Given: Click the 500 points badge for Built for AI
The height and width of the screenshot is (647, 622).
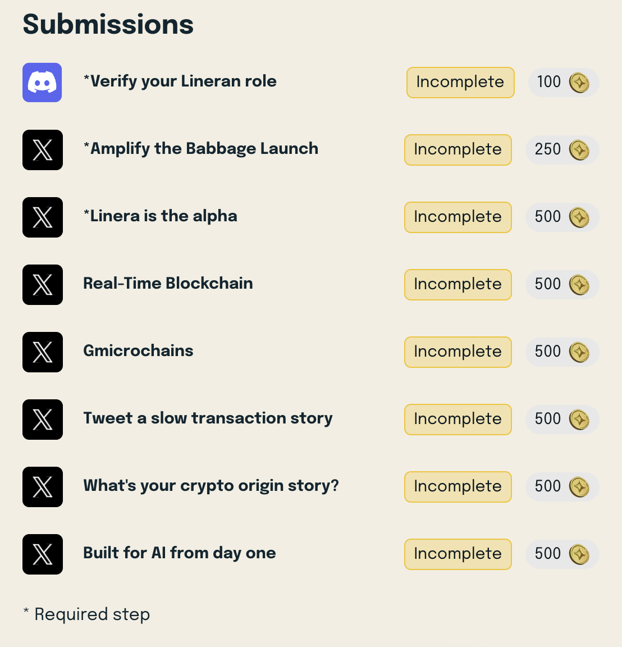Looking at the screenshot, I should pyautogui.click(x=562, y=554).
